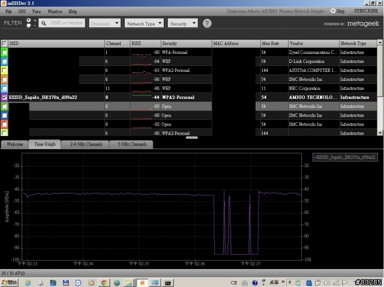
Task: Open the Channels filter dropdown
Action: coord(105,23)
